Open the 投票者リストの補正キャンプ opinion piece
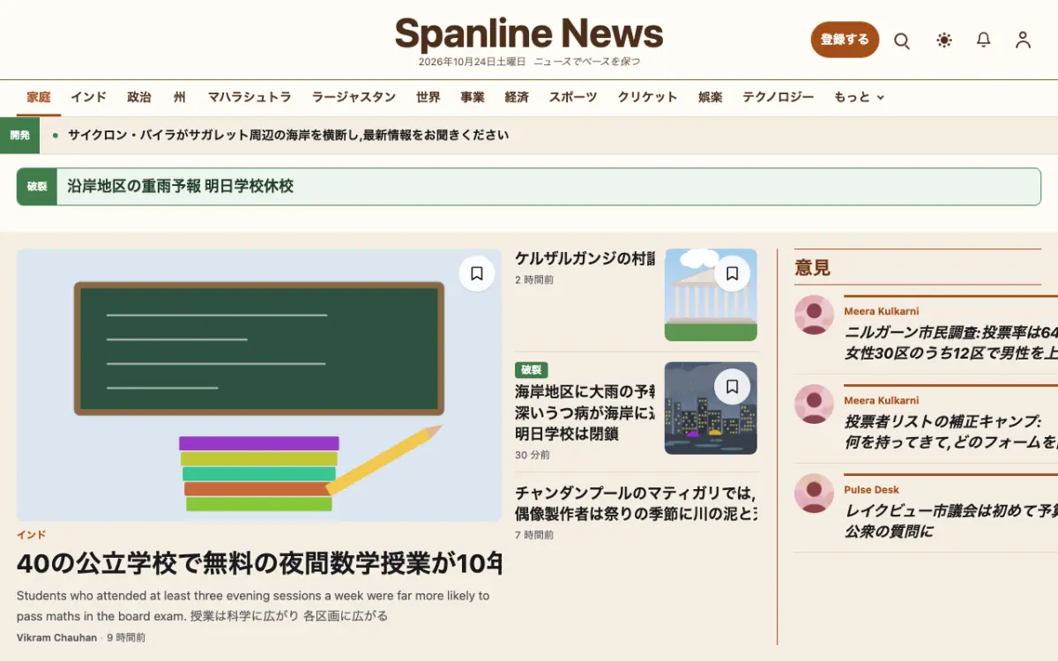 coord(950,432)
